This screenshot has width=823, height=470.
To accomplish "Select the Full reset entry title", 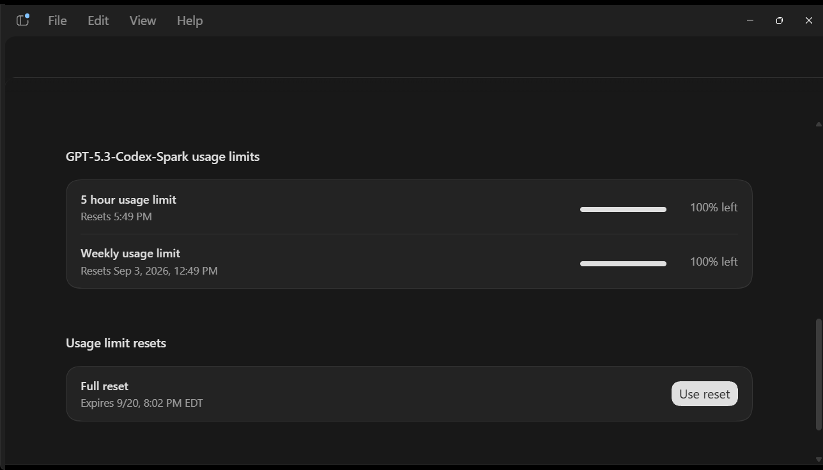I will coord(104,386).
